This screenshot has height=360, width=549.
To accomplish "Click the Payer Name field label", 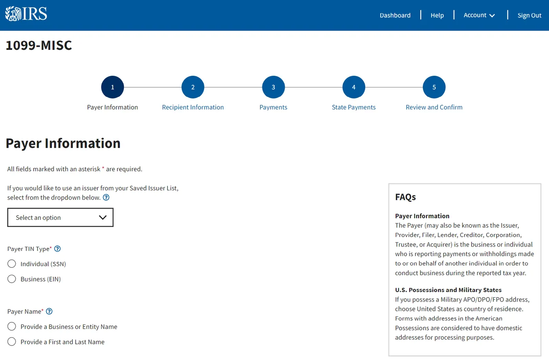I will [25, 312].
